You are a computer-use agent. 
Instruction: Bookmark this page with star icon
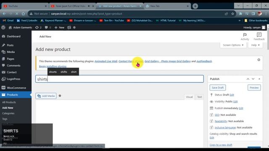[x=232, y=14]
